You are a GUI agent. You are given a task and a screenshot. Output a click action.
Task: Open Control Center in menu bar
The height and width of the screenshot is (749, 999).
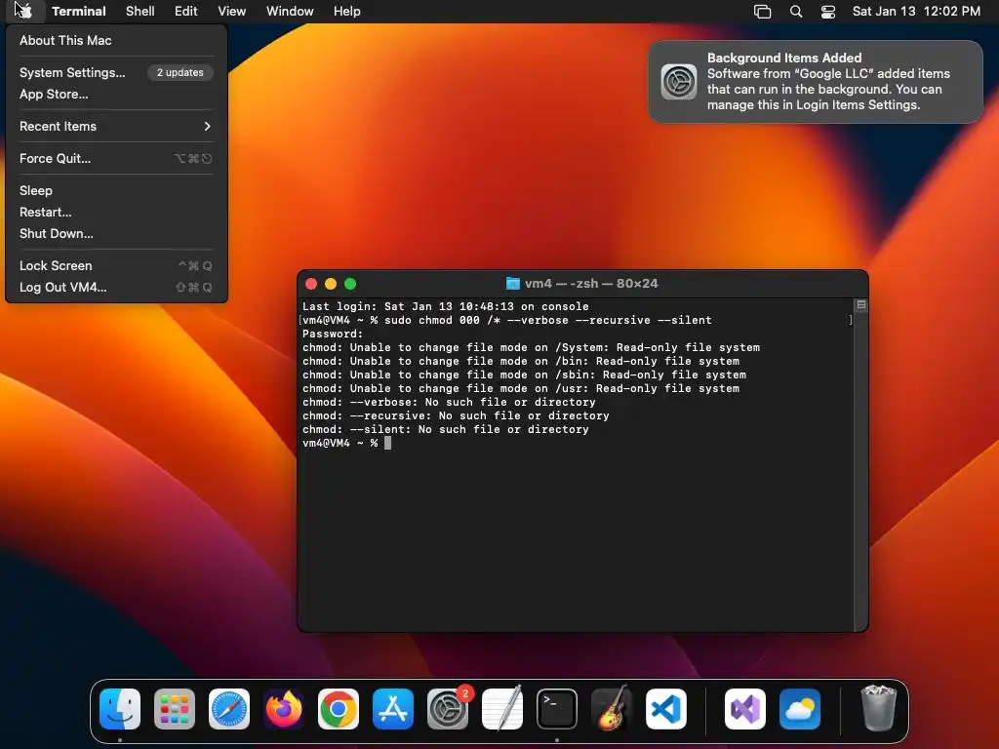[x=827, y=12]
